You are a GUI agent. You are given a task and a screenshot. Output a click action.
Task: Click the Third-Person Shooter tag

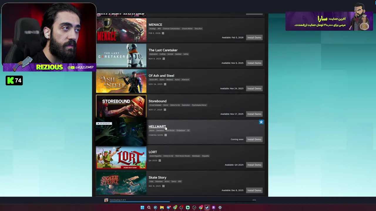coord(183,156)
